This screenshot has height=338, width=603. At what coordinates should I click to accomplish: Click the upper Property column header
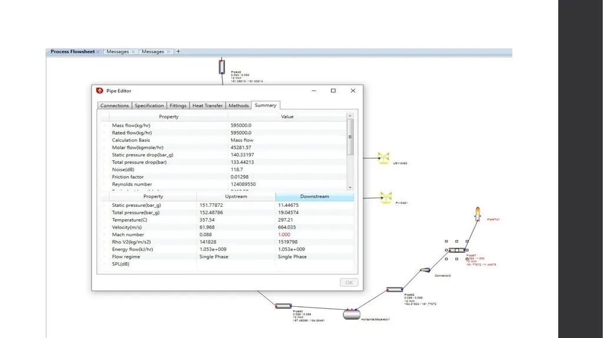point(168,116)
